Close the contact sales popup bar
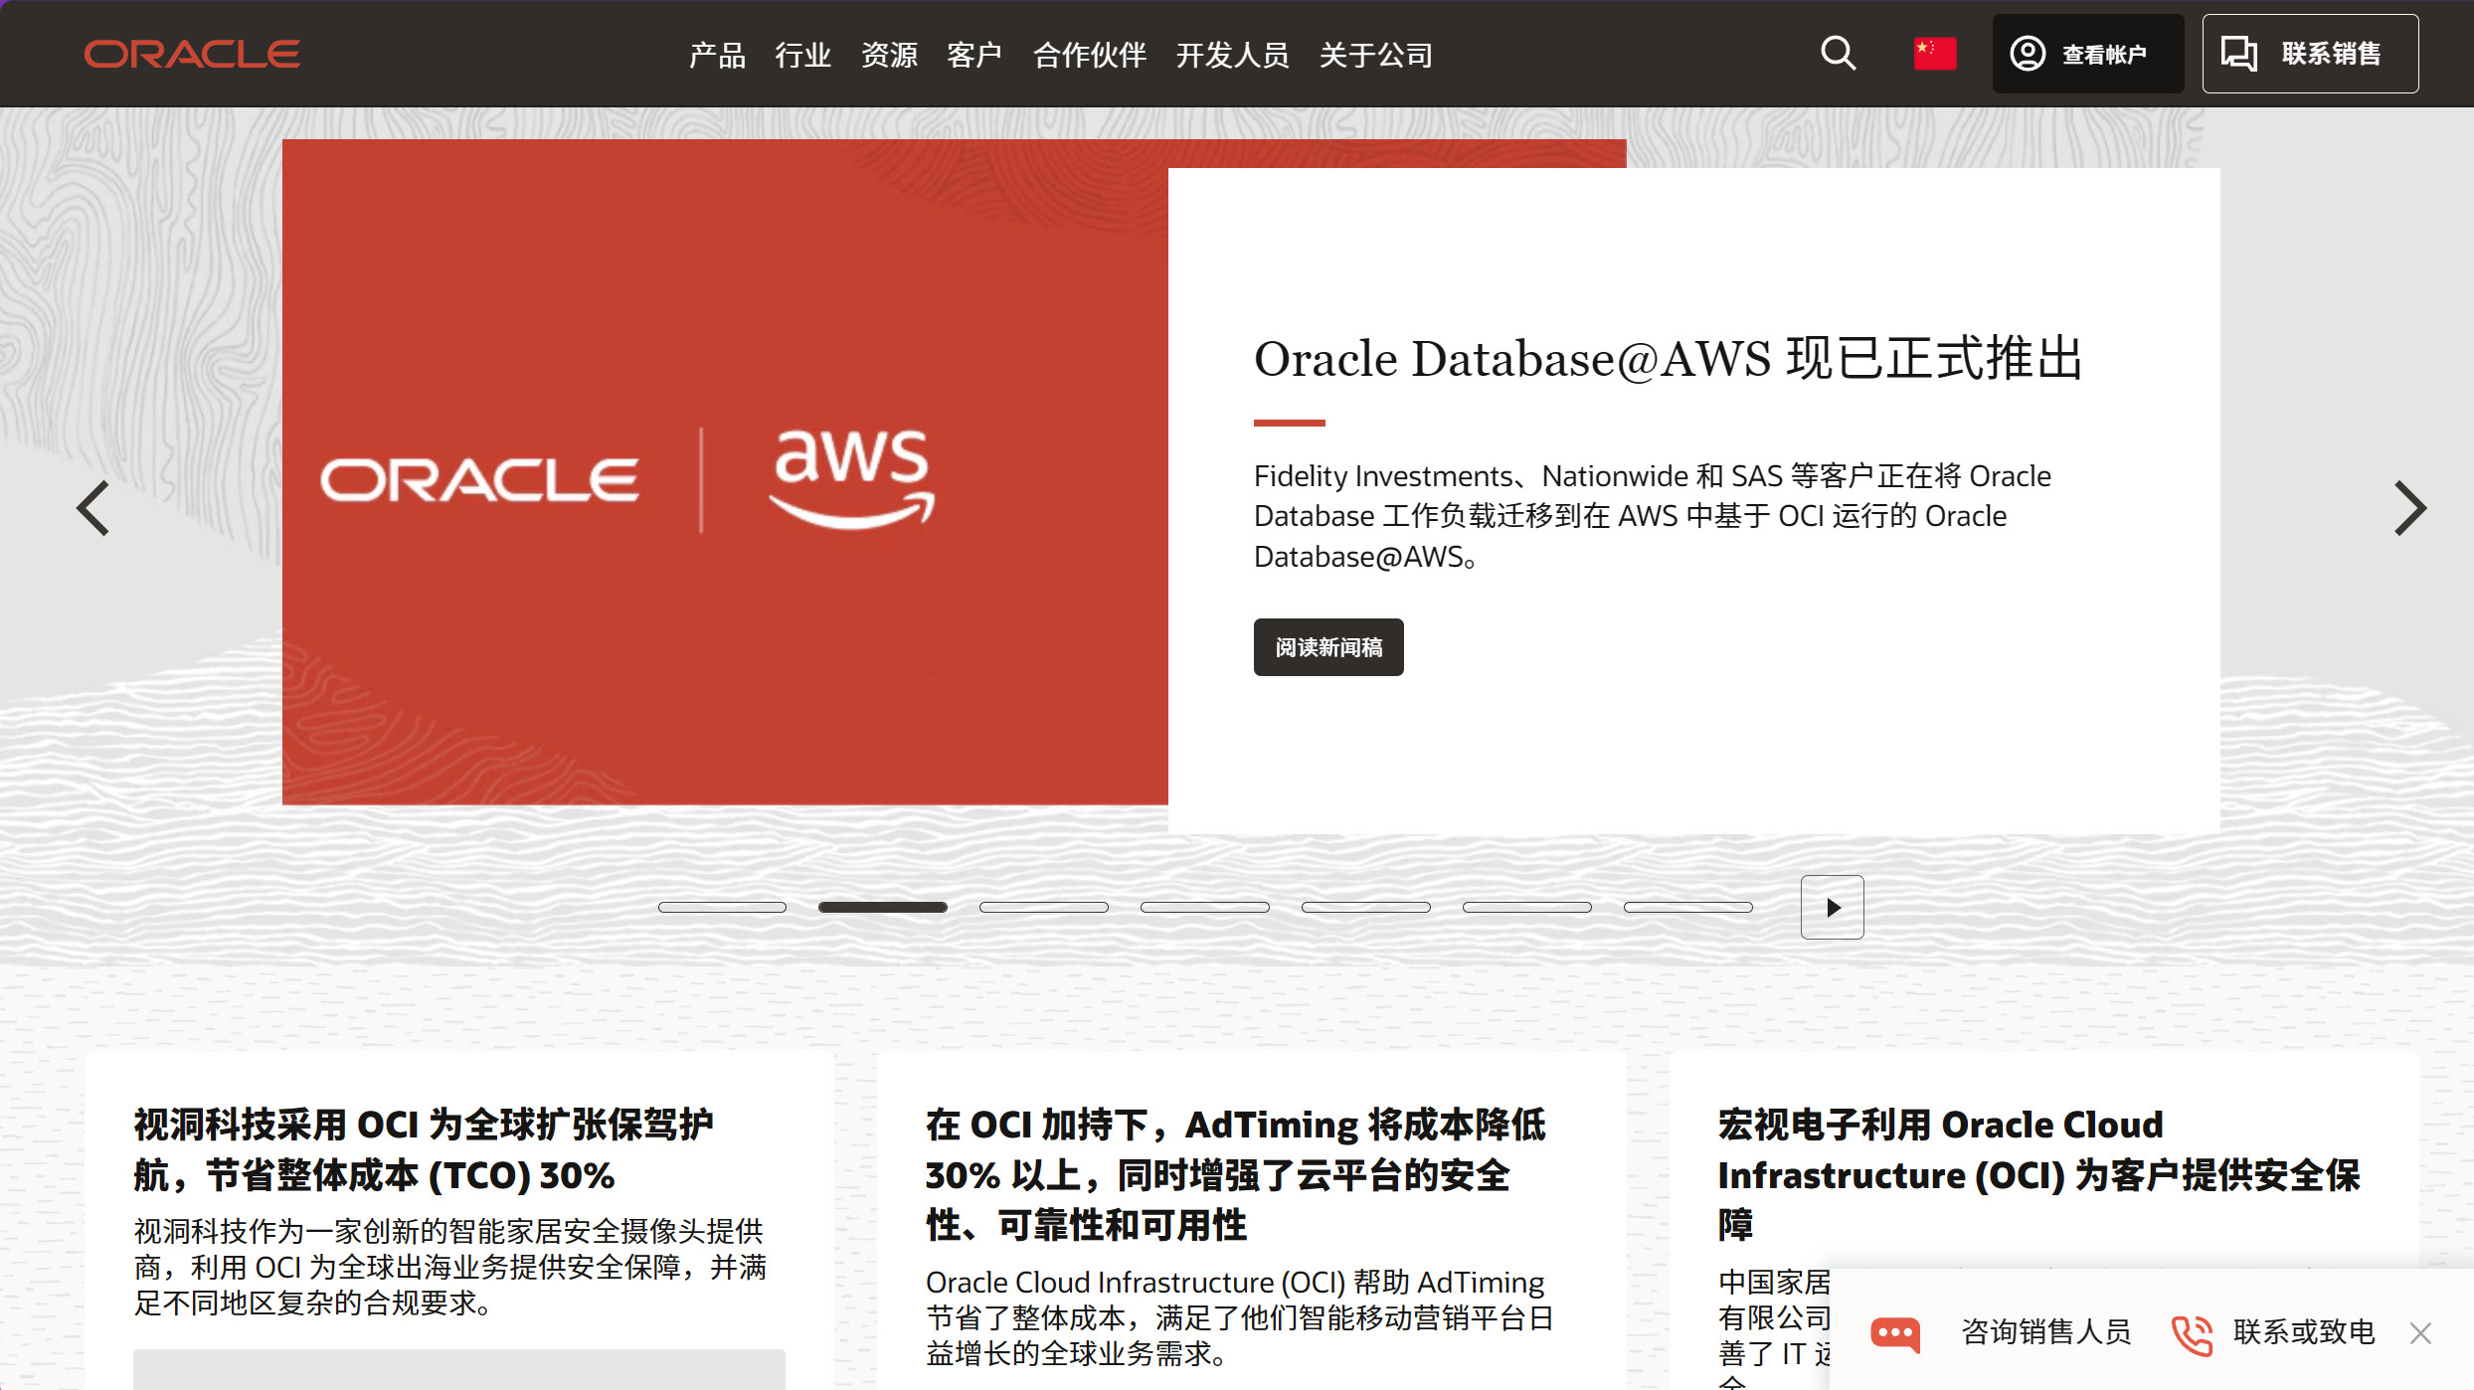The image size is (2474, 1390). (2420, 1333)
